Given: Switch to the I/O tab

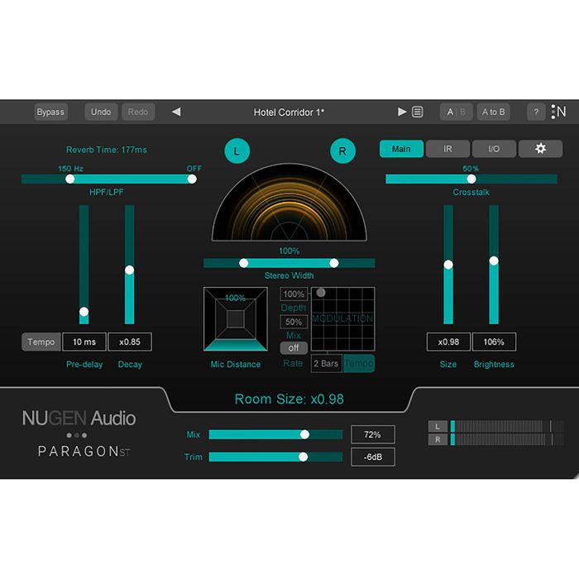Looking at the screenshot, I should (494, 149).
